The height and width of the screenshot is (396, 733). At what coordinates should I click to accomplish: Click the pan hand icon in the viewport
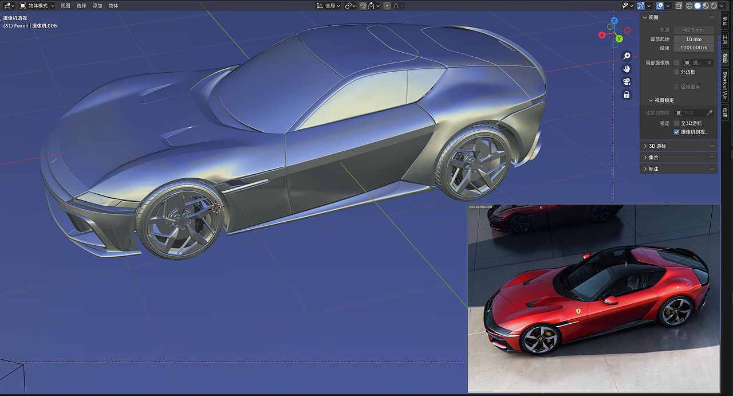(x=626, y=68)
